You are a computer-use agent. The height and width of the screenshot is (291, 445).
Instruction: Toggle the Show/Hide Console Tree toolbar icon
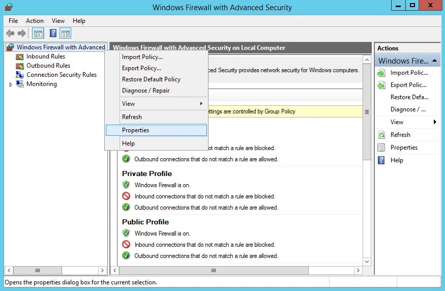click(x=38, y=34)
